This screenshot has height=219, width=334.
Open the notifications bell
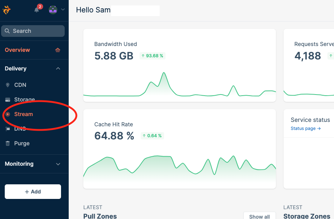[x=37, y=10]
